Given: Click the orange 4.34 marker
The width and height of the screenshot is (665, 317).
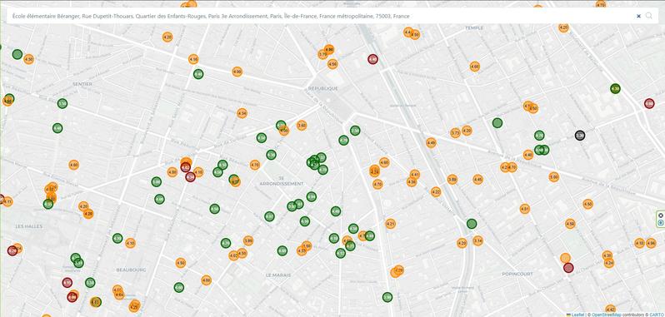Looking at the screenshot, I should click(242, 113).
